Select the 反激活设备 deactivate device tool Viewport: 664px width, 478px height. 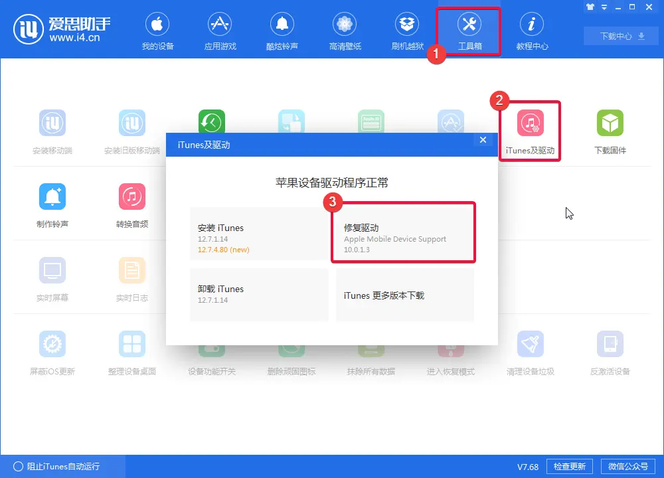(610, 351)
